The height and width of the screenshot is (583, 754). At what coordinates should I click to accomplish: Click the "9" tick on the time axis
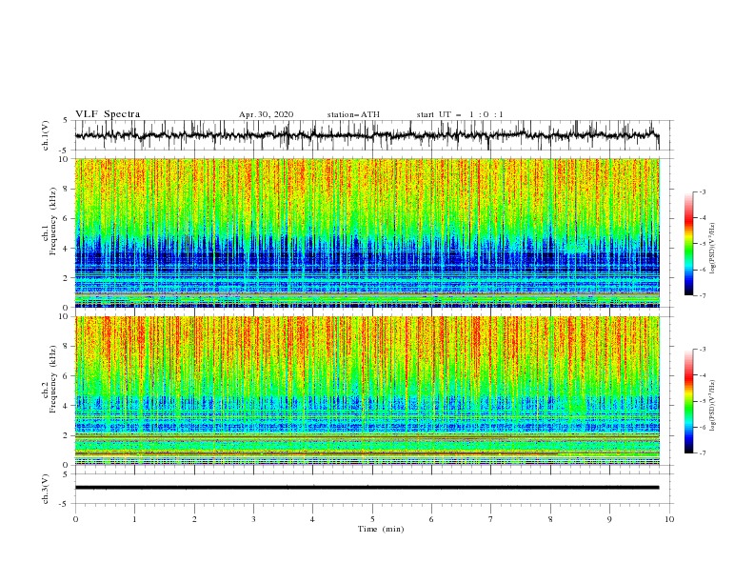(609, 519)
